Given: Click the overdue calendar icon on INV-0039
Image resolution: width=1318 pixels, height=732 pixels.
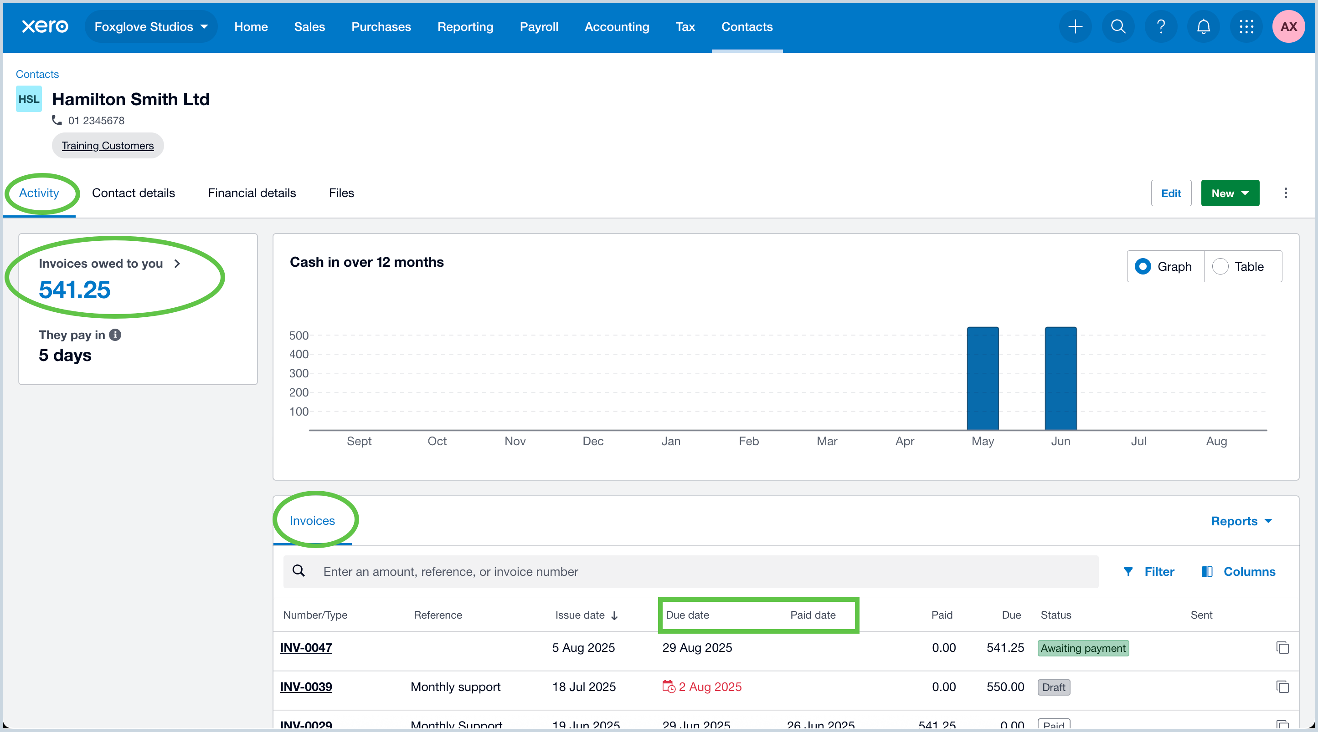Looking at the screenshot, I should (669, 686).
